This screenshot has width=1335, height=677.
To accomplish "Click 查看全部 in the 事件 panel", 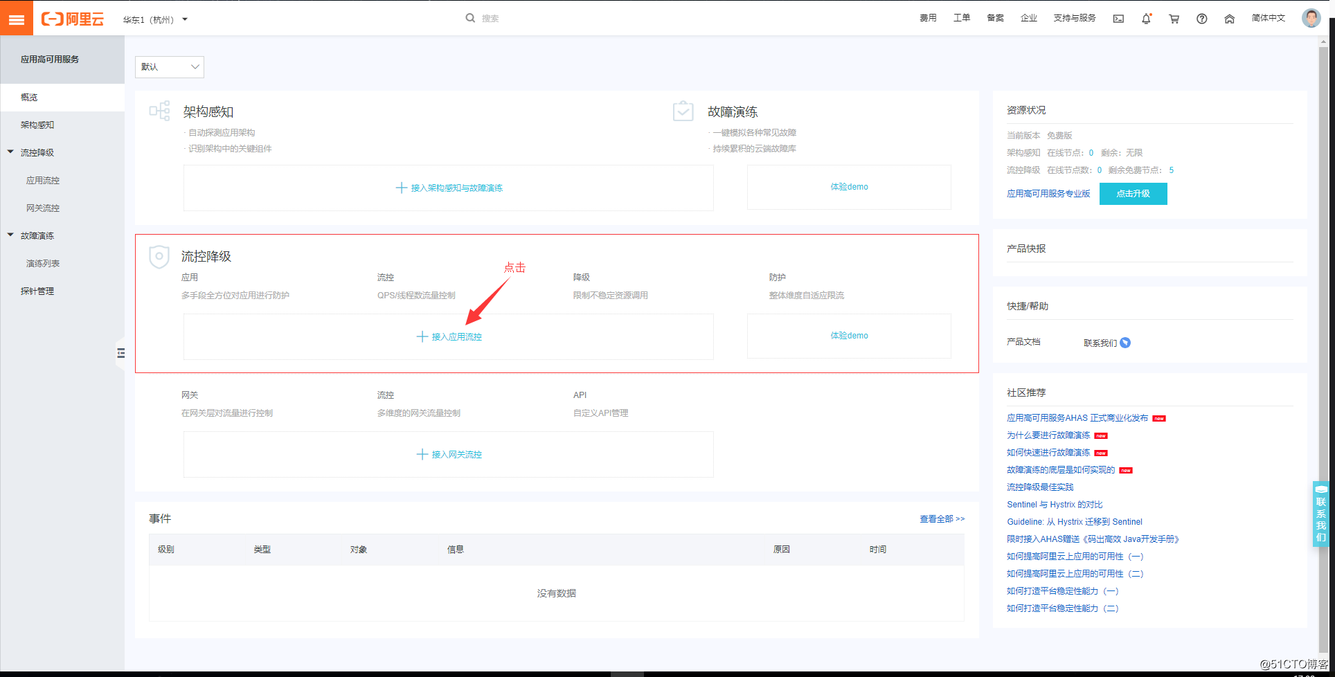I will tap(942, 519).
